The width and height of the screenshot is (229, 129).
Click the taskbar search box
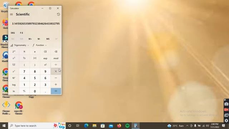pyautogui.click(x=37, y=126)
